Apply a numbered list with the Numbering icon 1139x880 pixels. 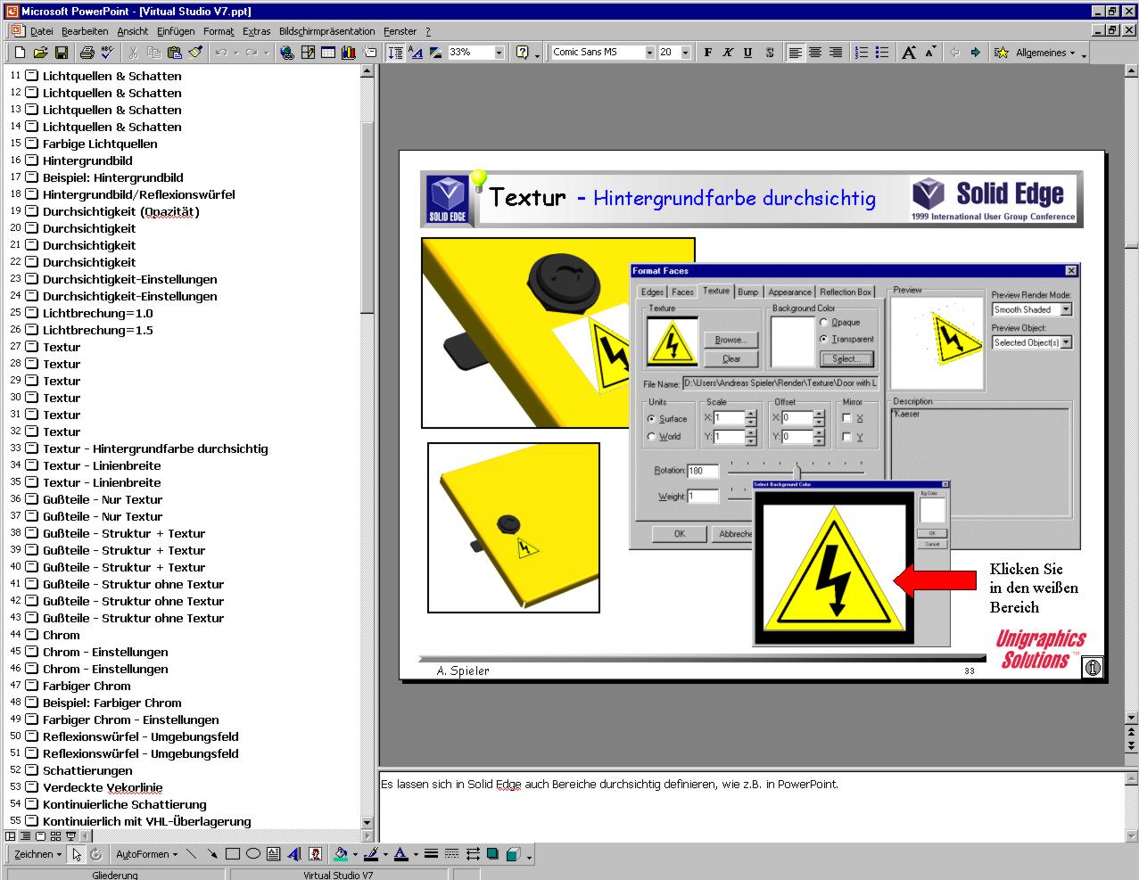coord(862,53)
